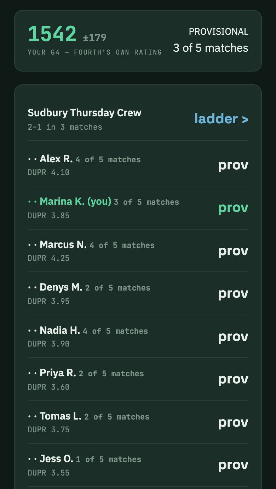Click the prov badge on Marcus N. row

point(233,251)
